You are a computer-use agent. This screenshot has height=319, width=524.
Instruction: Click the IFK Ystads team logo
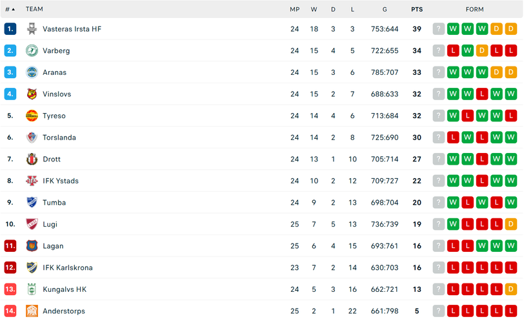pos(32,181)
